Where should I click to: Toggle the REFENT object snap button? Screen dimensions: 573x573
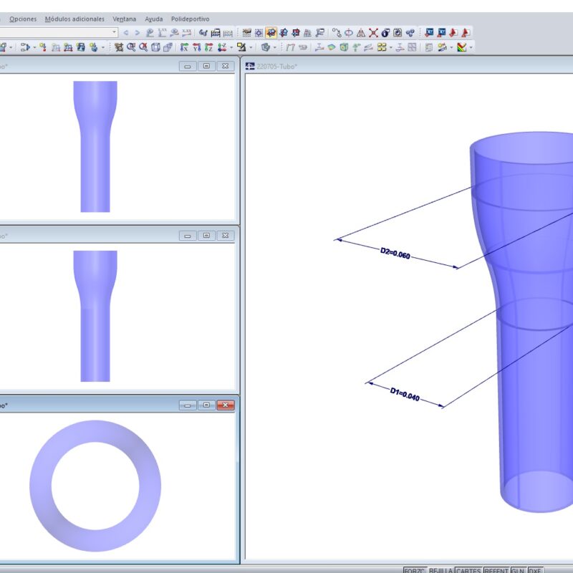click(496, 570)
